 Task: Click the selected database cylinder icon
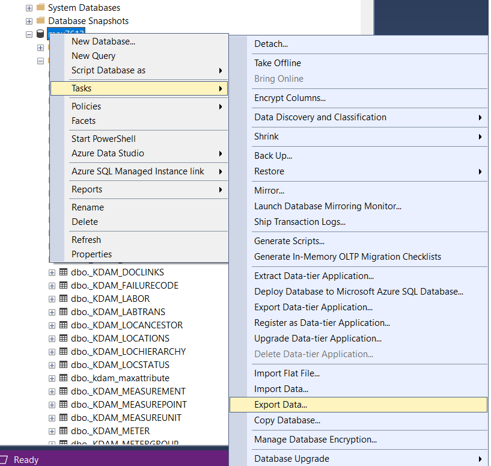[40, 34]
